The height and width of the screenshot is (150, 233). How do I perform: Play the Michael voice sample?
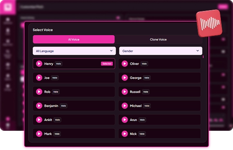coord(125,106)
